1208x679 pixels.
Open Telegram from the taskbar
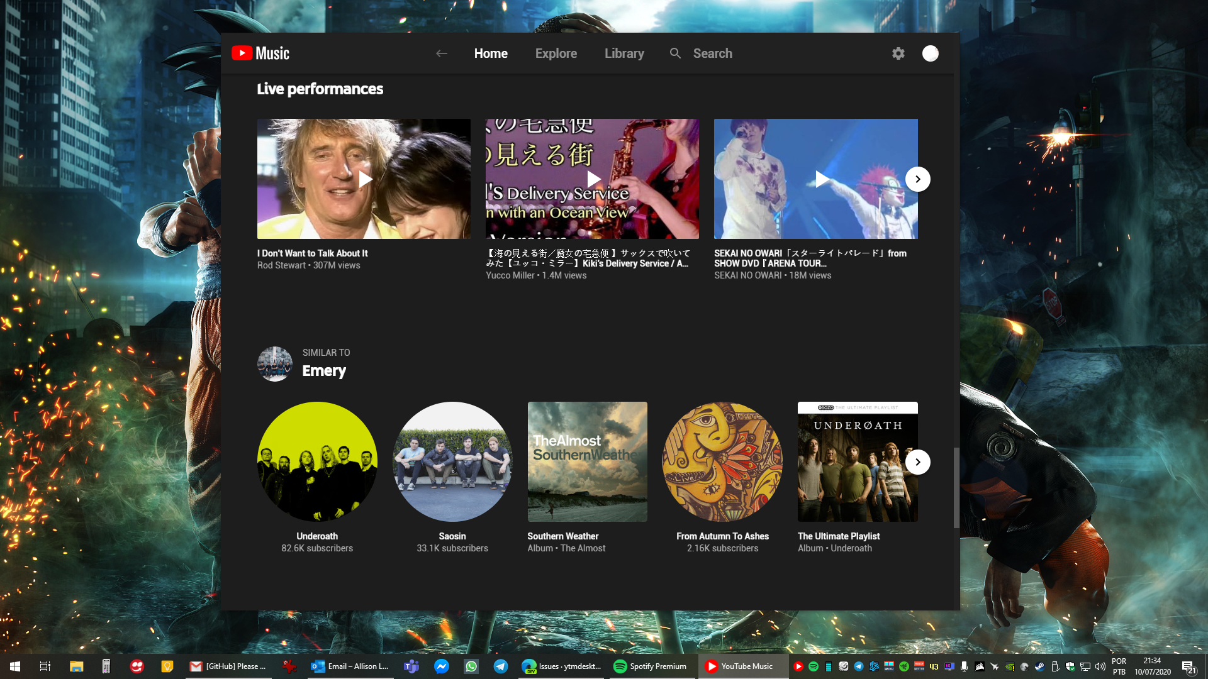(x=501, y=666)
